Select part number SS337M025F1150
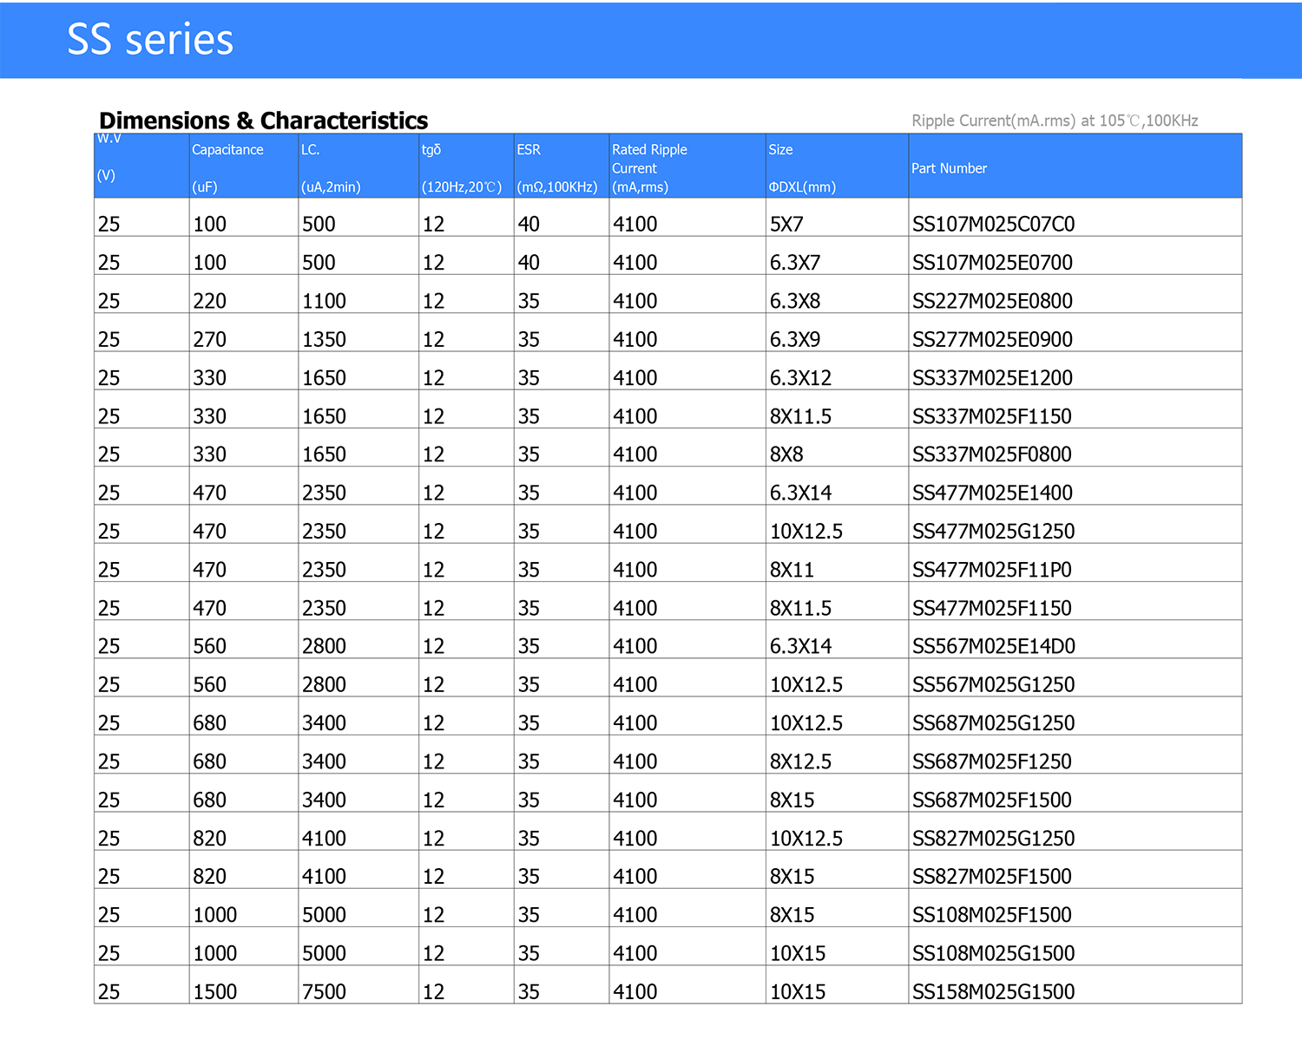 coord(991,416)
